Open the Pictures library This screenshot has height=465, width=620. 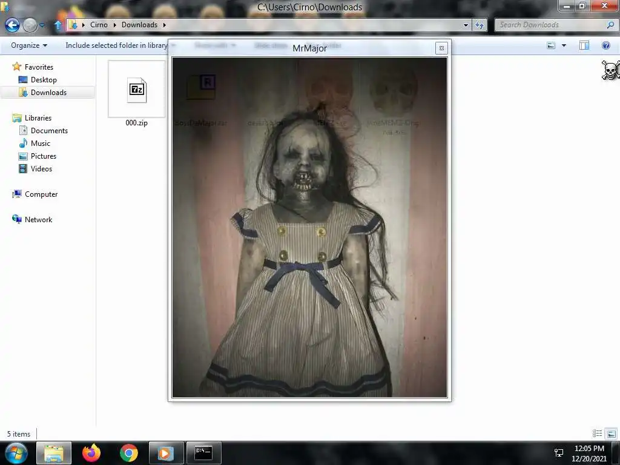[x=44, y=156]
